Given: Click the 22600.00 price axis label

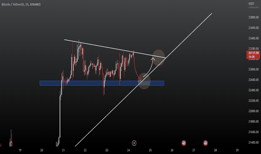Looking at the screenshot, I should pos(253,80).
